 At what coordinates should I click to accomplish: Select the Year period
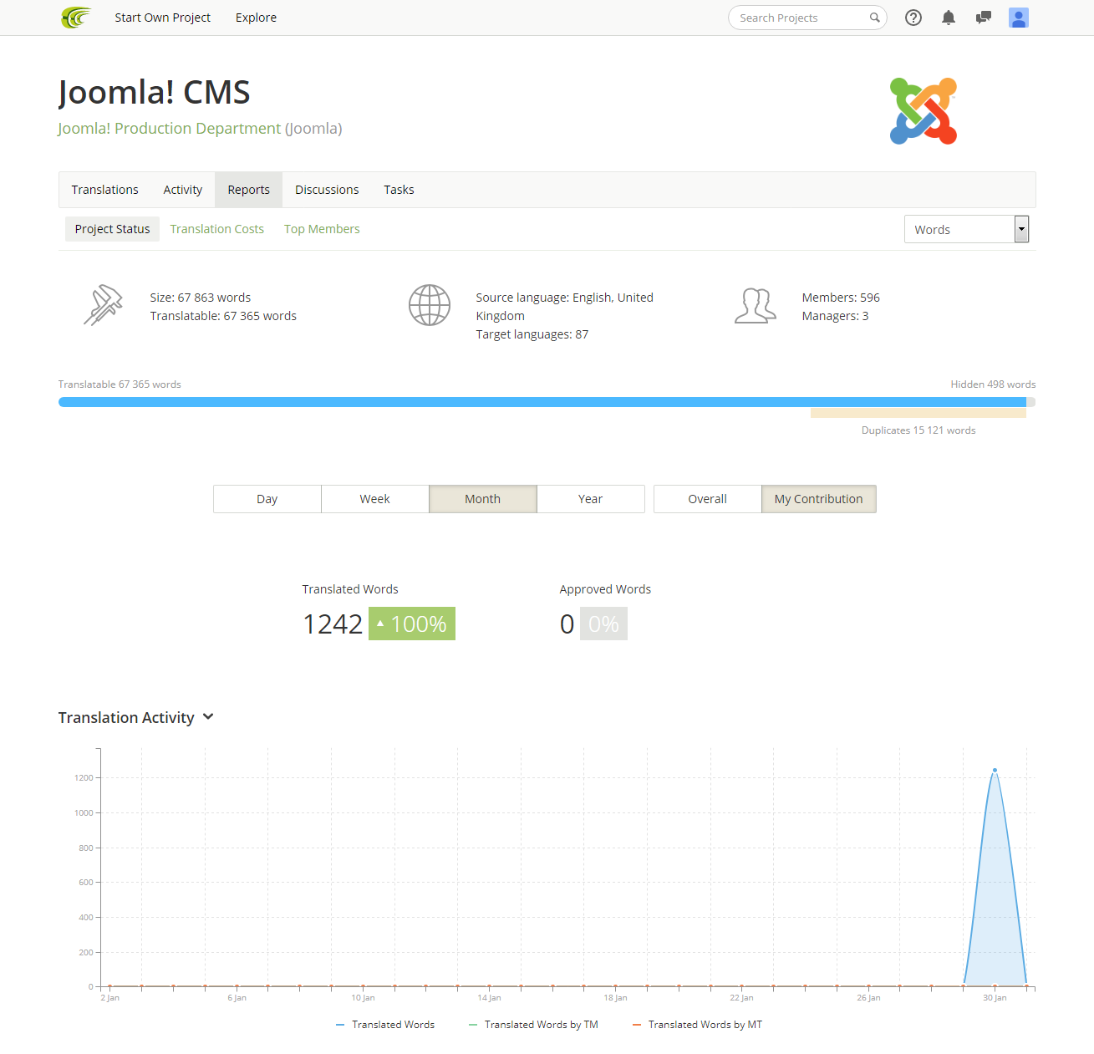591,499
